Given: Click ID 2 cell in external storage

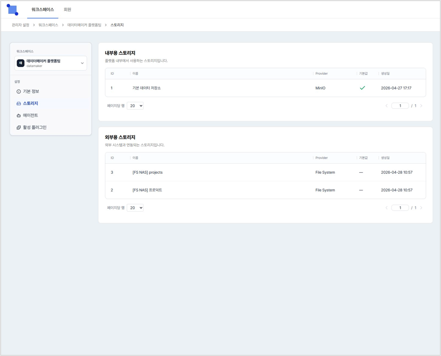Looking at the screenshot, I should tap(112, 190).
